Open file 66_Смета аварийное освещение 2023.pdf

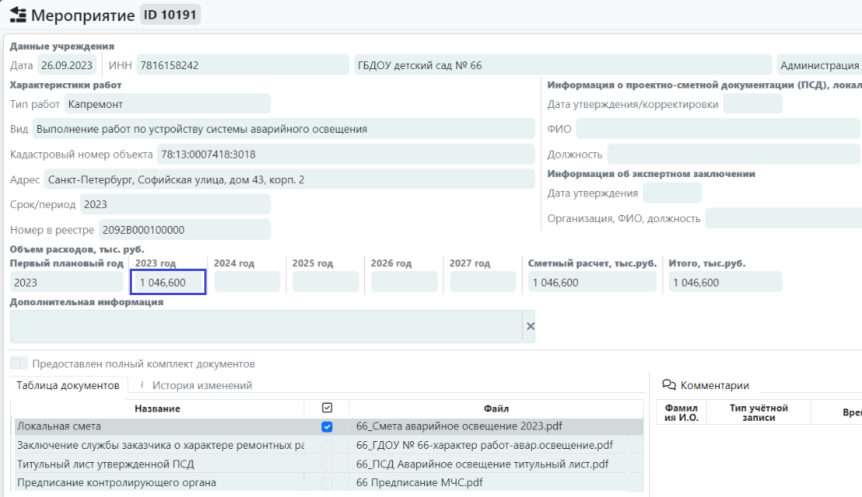pos(459,426)
